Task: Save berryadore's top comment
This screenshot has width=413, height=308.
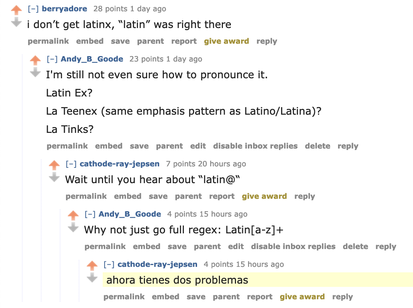Action: point(120,41)
